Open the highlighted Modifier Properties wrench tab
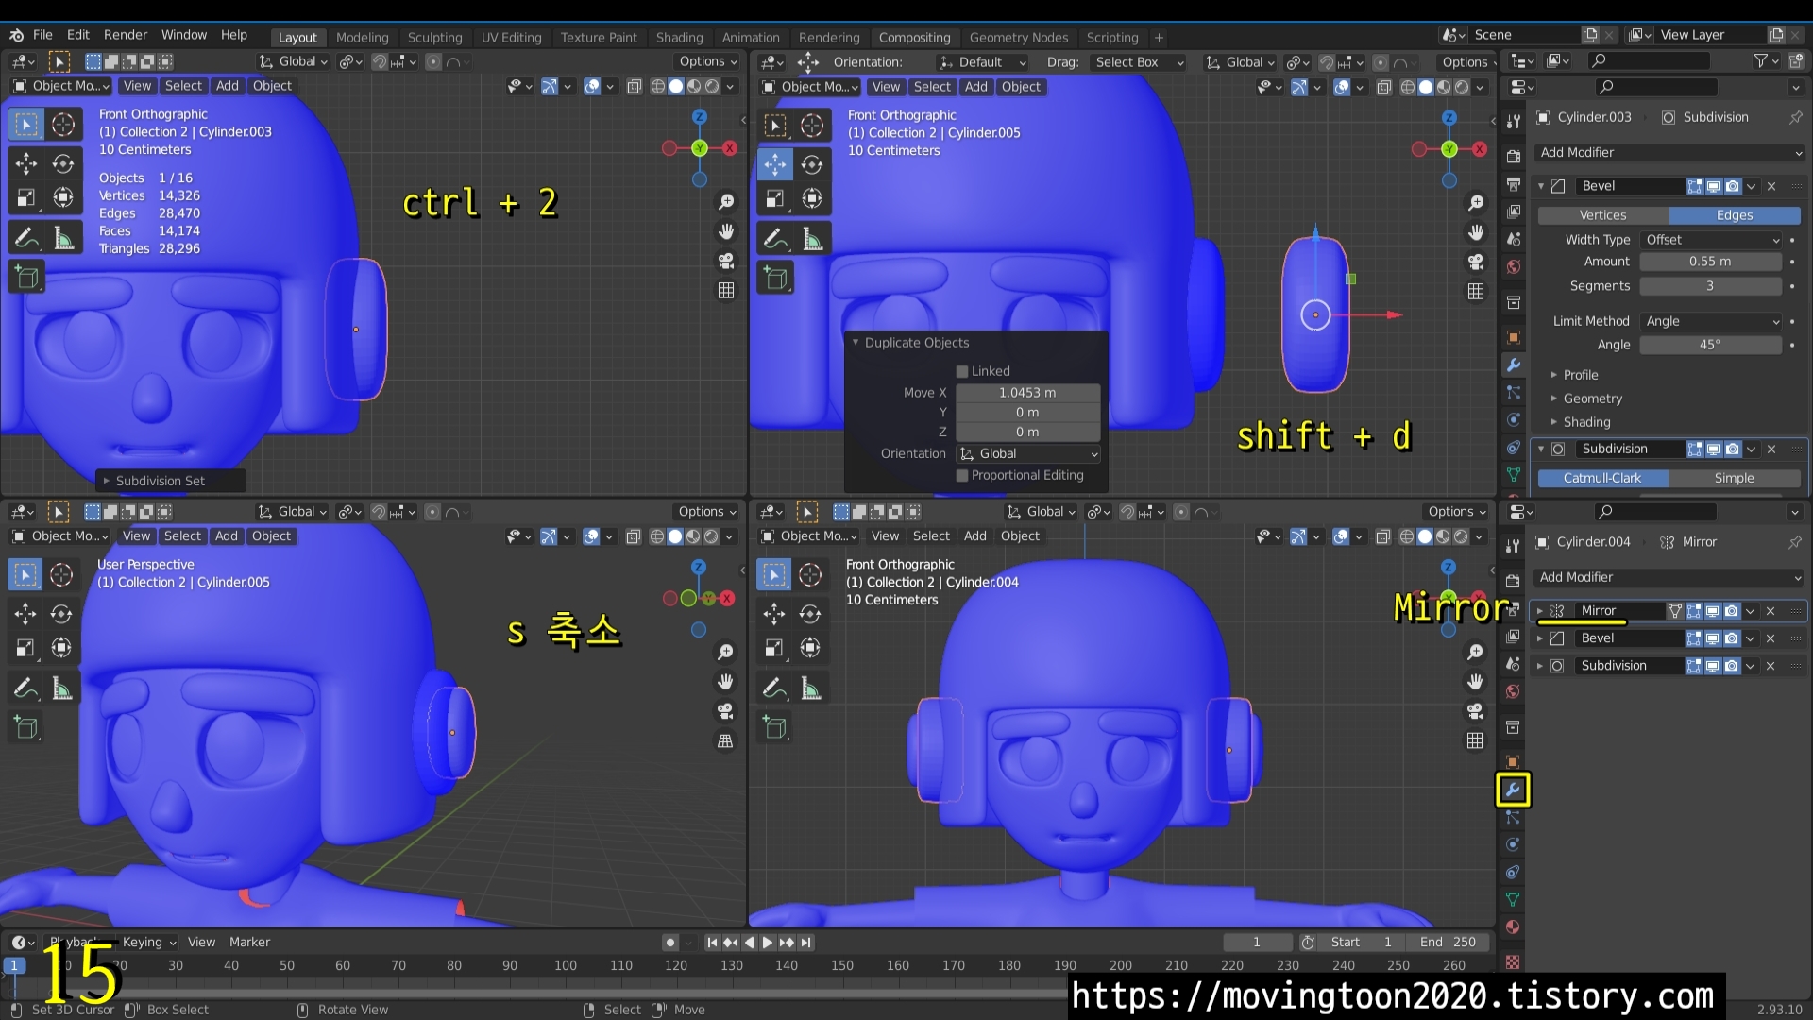Viewport: 1813px width, 1020px height. 1513,790
